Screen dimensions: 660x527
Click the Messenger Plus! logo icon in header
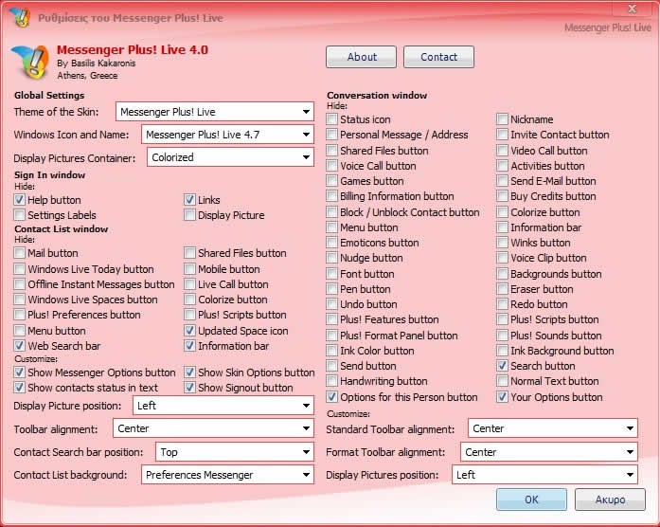click(29, 62)
